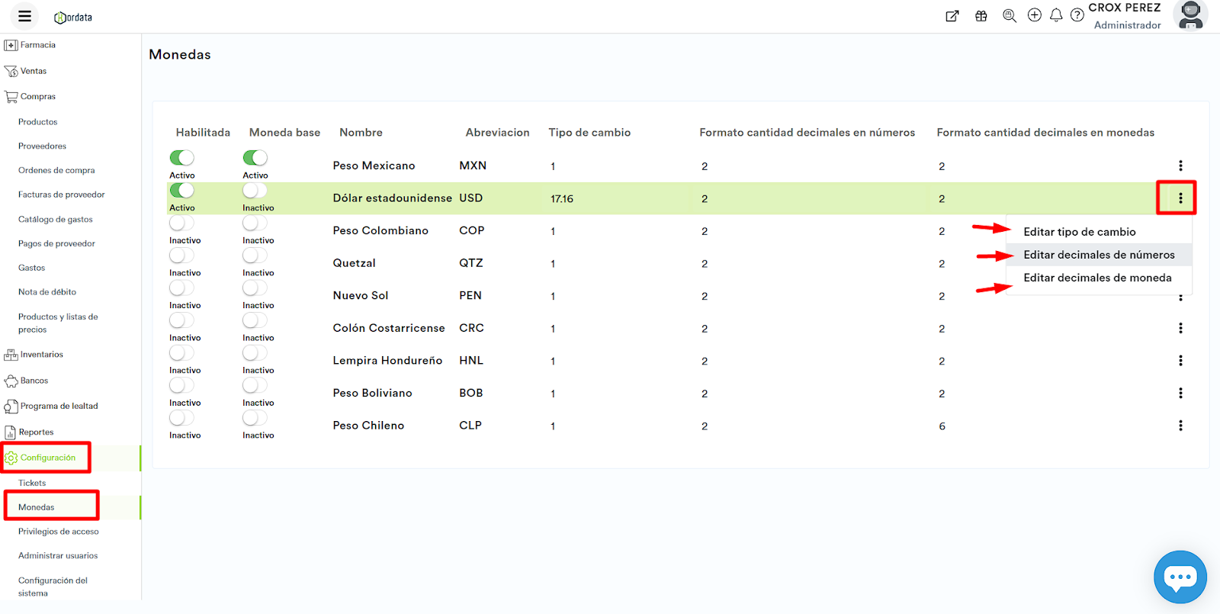Open the three-dot menu for Peso Chileno

pyautogui.click(x=1180, y=426)
